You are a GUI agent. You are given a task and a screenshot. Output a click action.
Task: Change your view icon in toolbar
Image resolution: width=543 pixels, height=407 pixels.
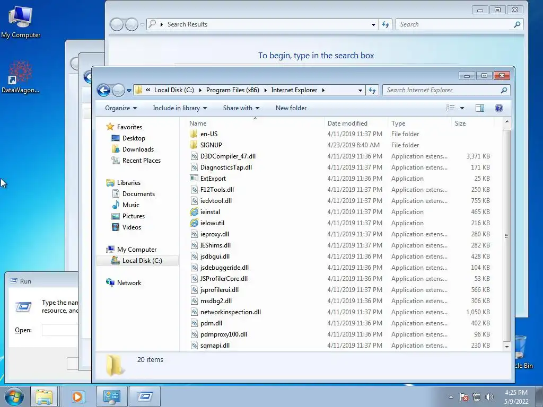451,108
